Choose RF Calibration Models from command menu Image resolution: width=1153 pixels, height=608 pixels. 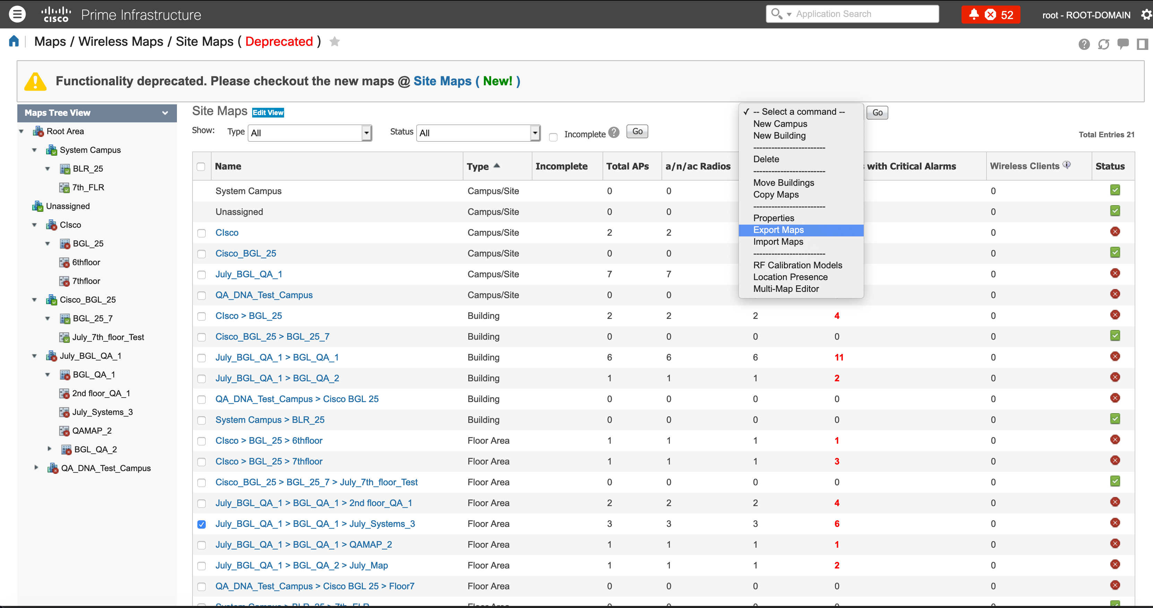[x=801, y=265]
